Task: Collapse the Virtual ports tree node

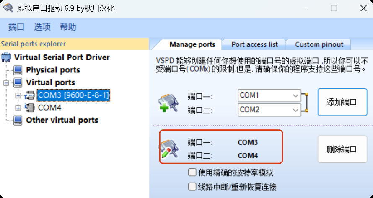Action: [6, 83]
